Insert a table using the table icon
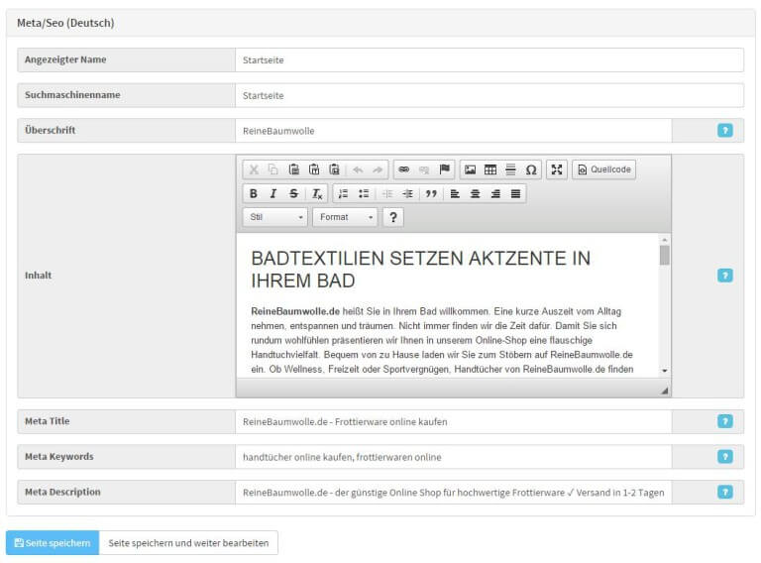This screenshot has width=761, height=563. click(490, 169)
